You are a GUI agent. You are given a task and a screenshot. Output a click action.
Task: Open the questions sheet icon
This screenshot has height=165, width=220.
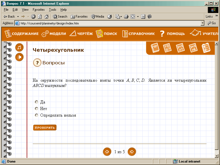(x=167, y=48)
